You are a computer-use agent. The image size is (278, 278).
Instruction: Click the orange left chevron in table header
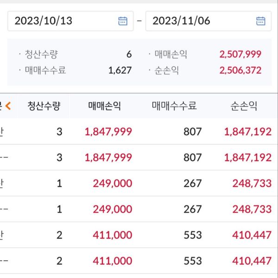[x=8, y=106]
